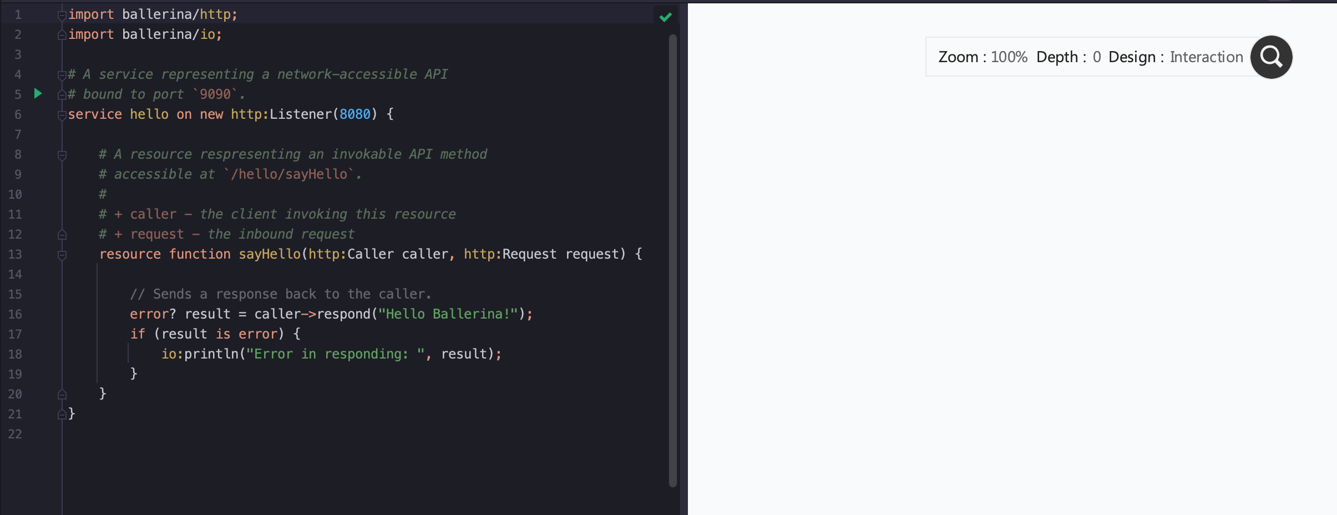This screenshot has width=1337, height=515.
Task: Click the Zoom 100% value
Action: point(1009,57)
